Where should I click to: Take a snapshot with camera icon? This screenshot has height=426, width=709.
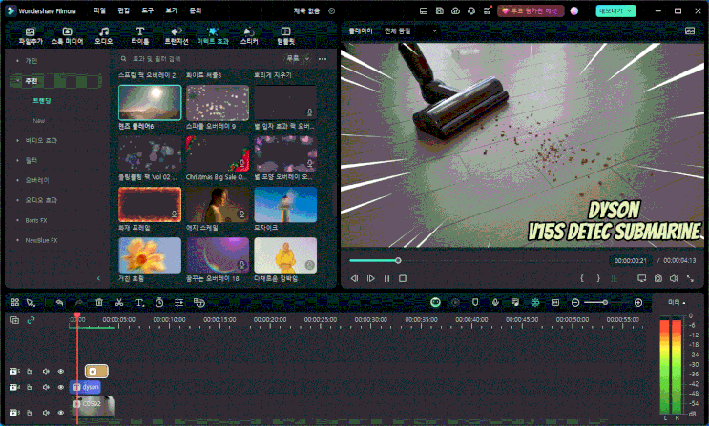[657, 278]
